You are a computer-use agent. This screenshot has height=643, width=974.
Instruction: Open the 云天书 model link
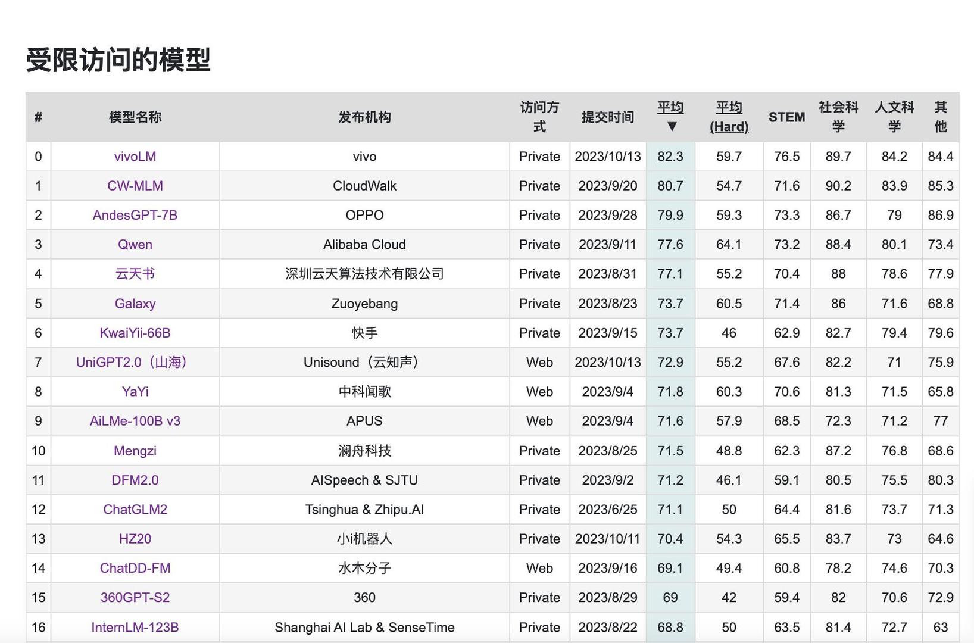[135, 274]
